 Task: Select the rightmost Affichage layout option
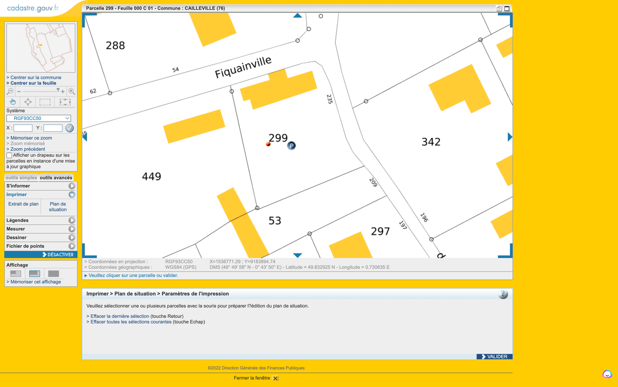coord(53,273)
